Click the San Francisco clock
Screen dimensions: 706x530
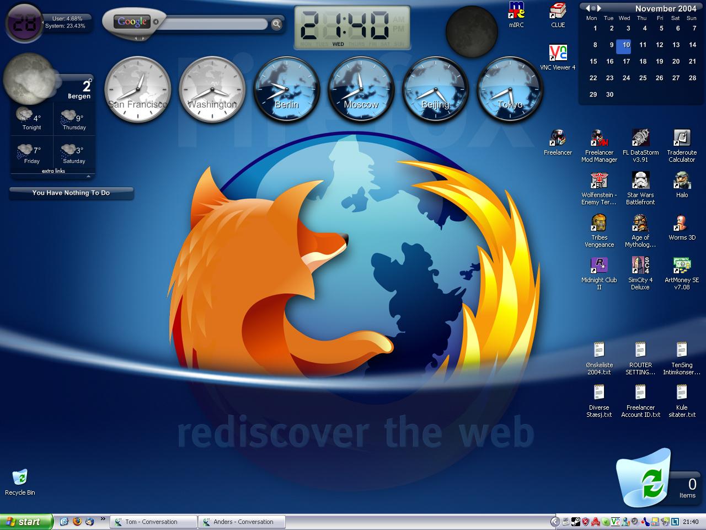click(x=137, y=91)
